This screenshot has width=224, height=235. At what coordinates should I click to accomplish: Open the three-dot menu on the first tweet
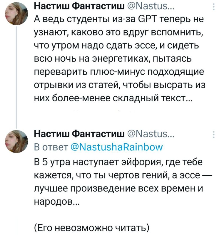point(213,6)
